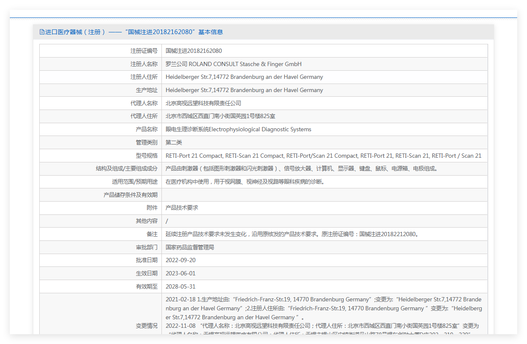Click the 适用范围/预期用途 label

[135, 182]
